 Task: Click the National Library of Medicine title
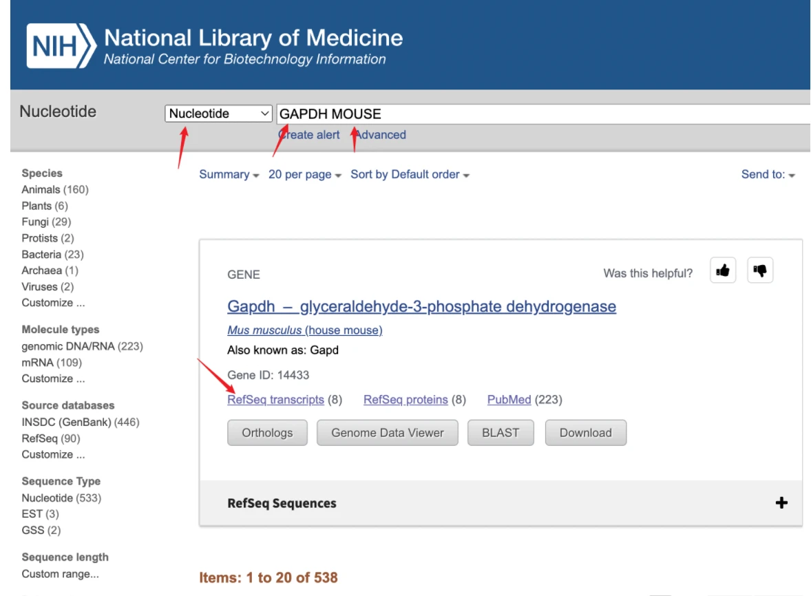[x=253, y=38]
